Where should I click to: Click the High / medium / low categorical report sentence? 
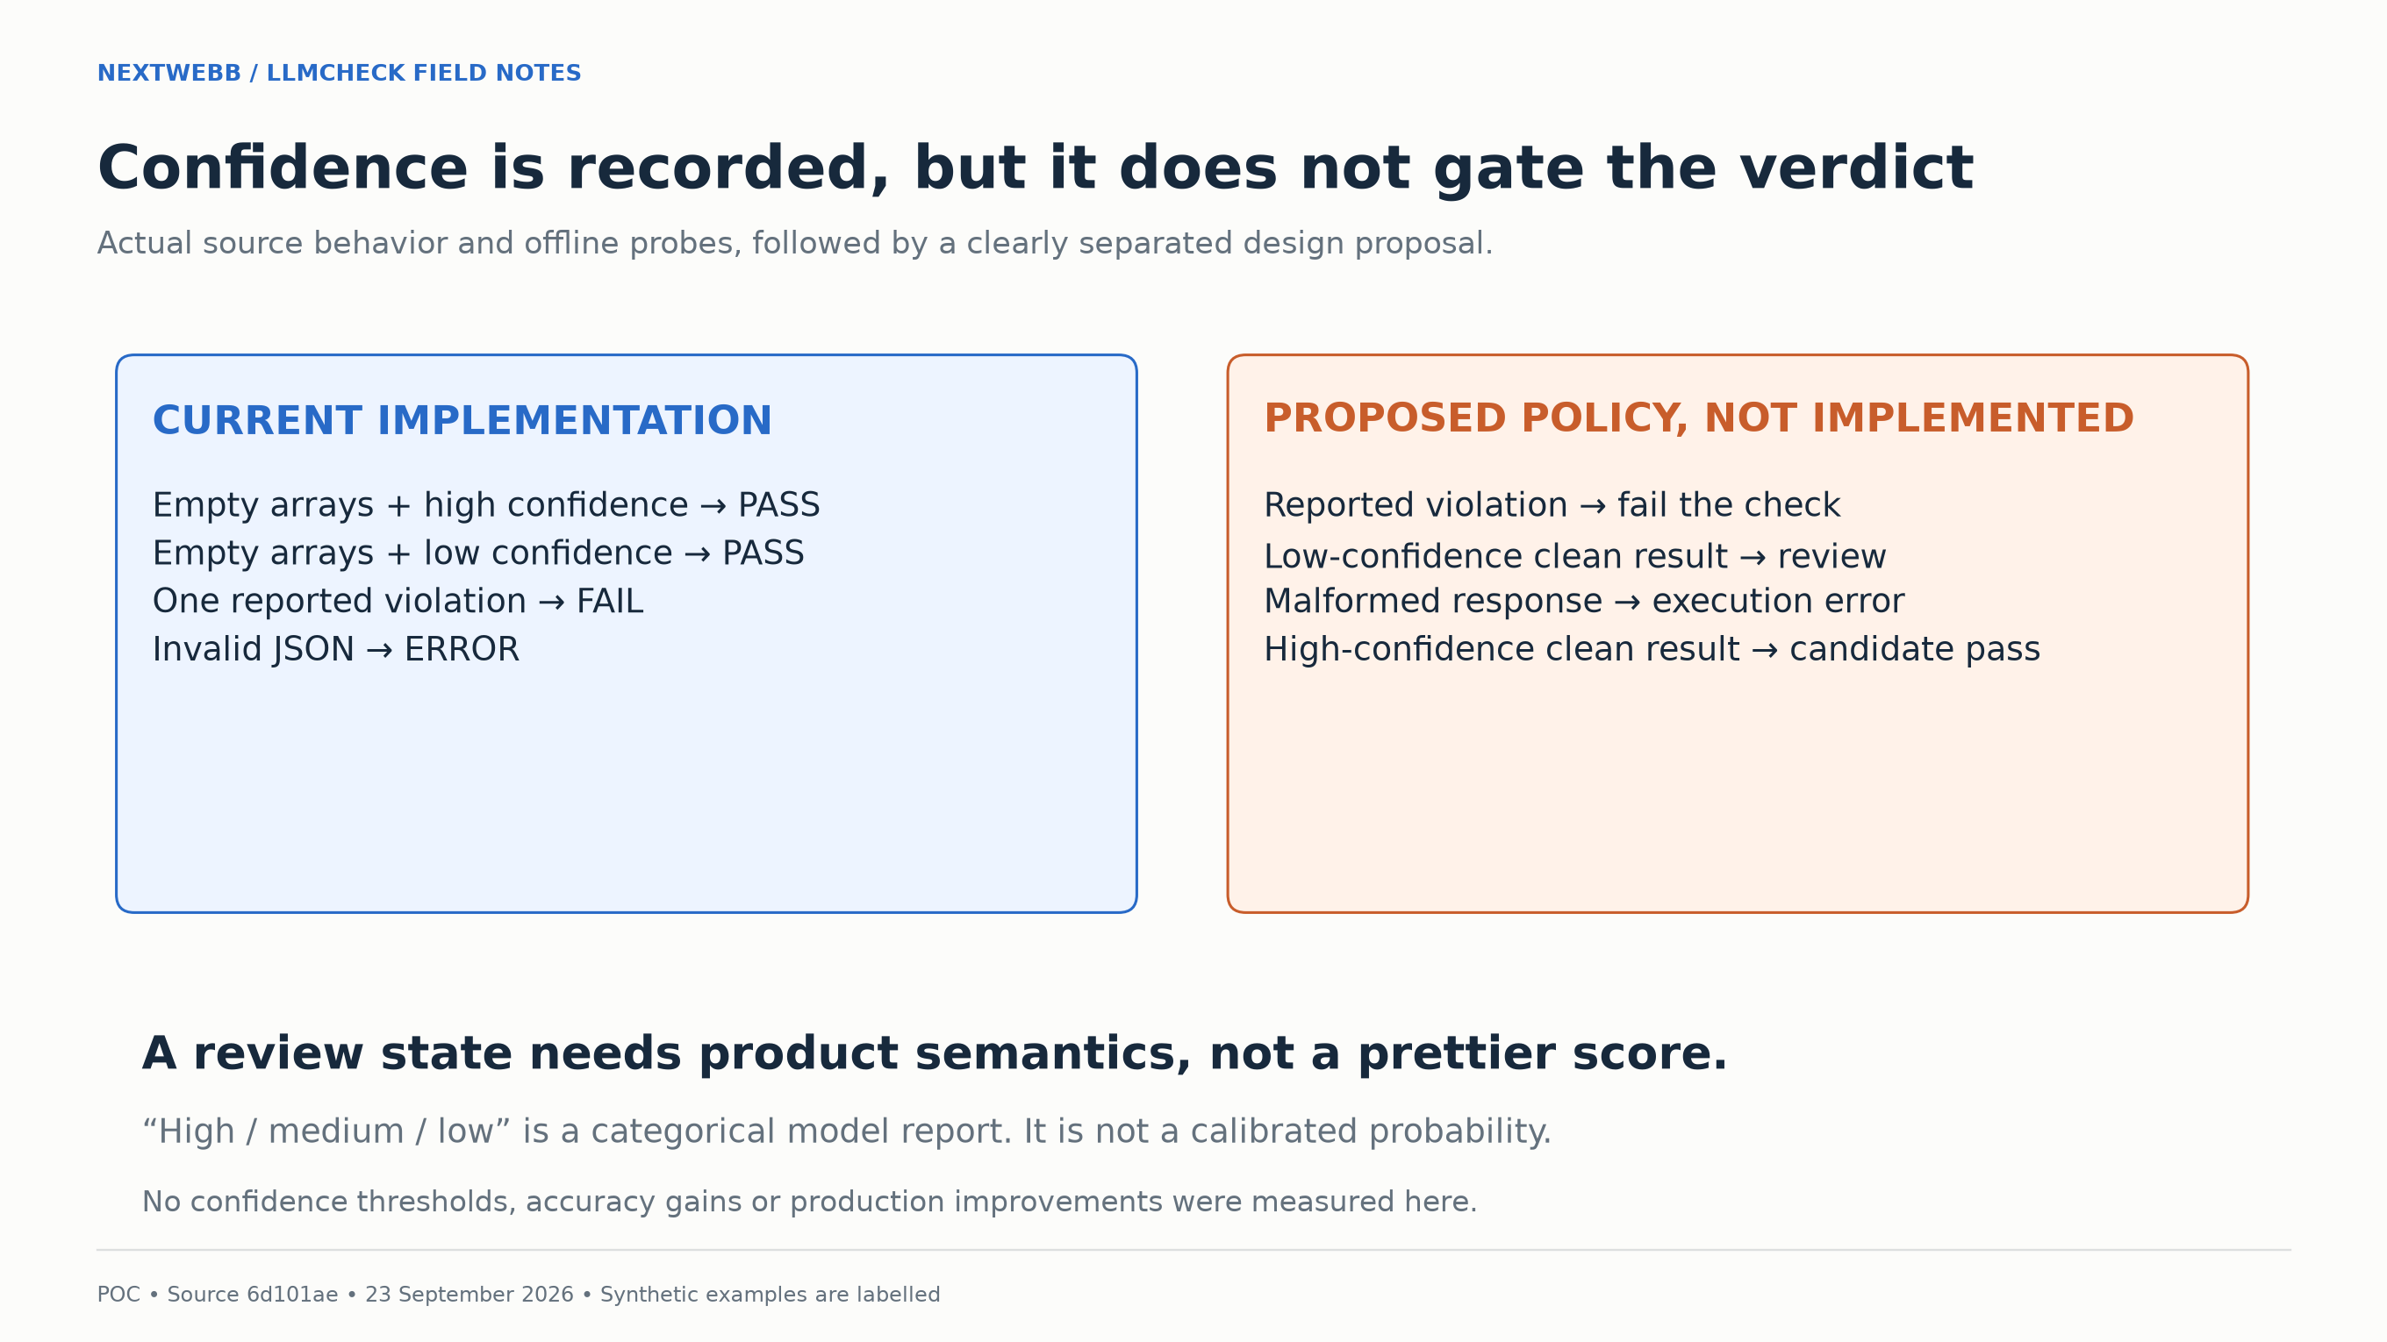(x=846, y=1131)
